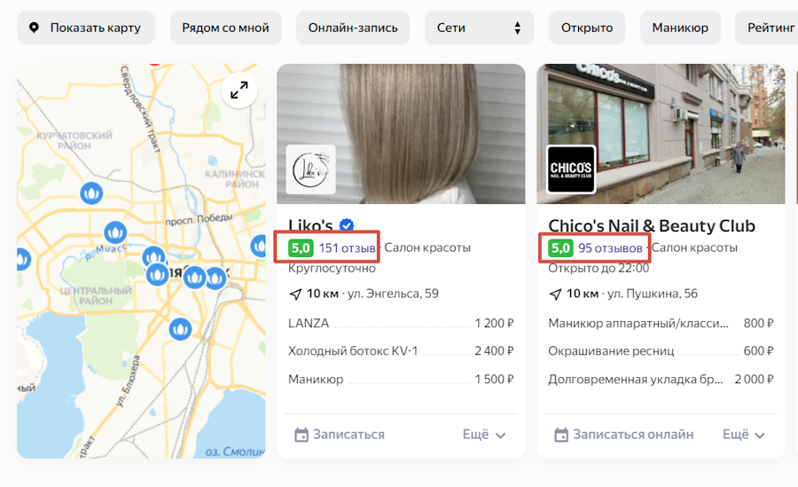Click the 5,0 rating badge for Liko's
The image size is (798, 487).
pos(301,248)
